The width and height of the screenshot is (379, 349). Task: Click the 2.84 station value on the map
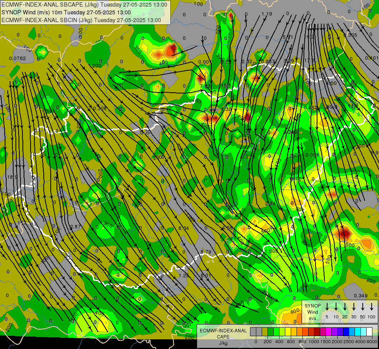(270, 204)
